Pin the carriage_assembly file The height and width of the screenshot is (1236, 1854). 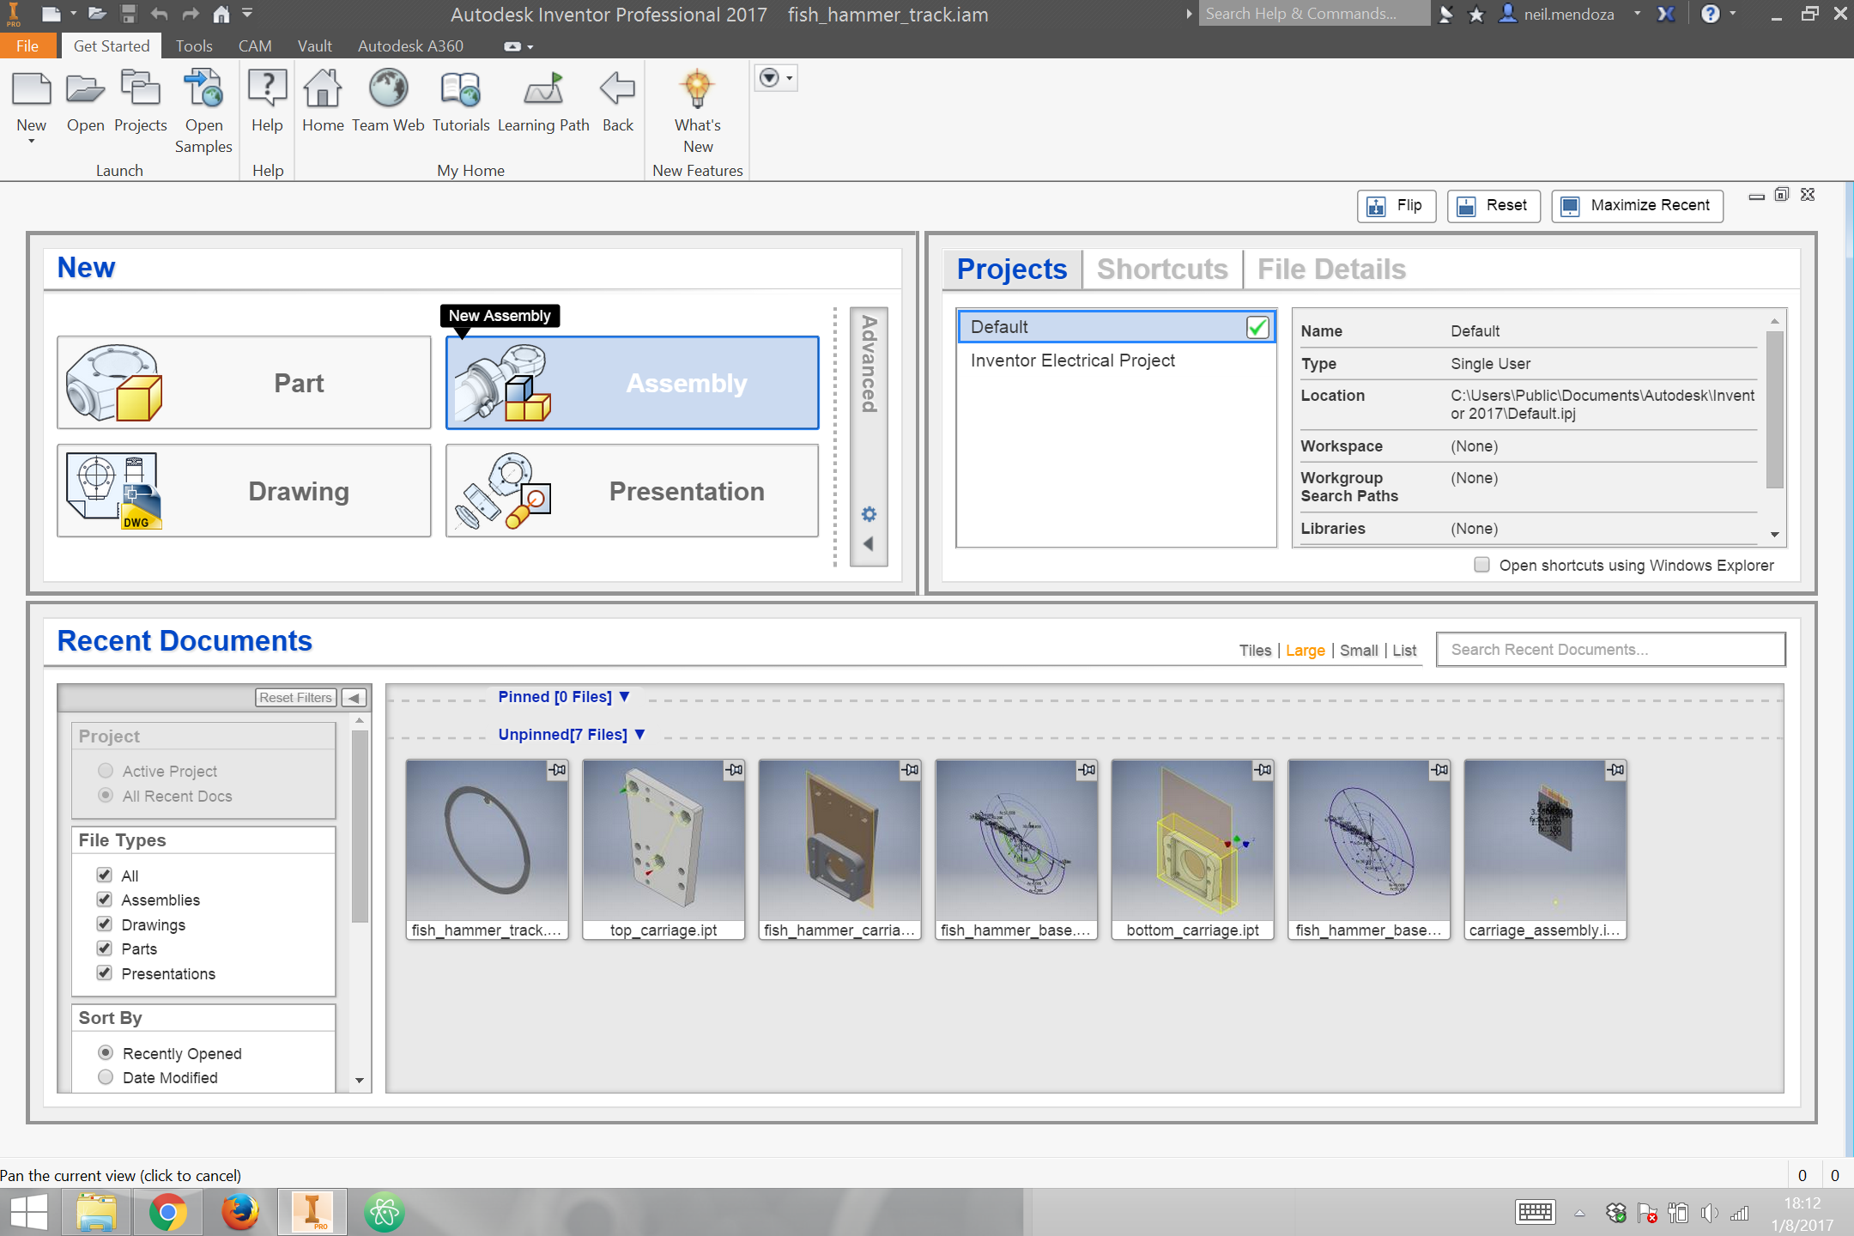point(1615,770)
